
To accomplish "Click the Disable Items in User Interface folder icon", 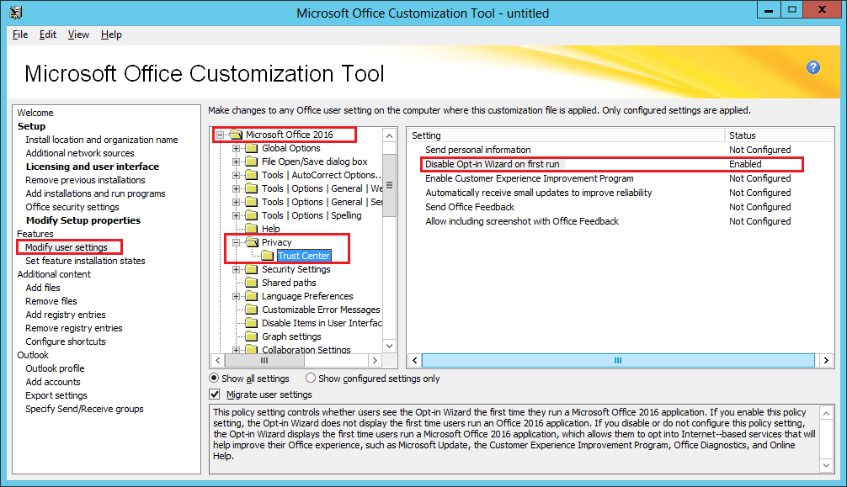I will click(x=251, y=323).
